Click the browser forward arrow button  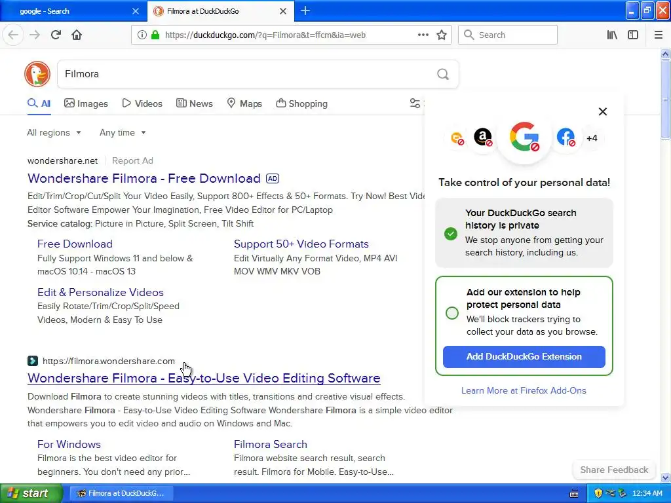[x=35, y=35]
